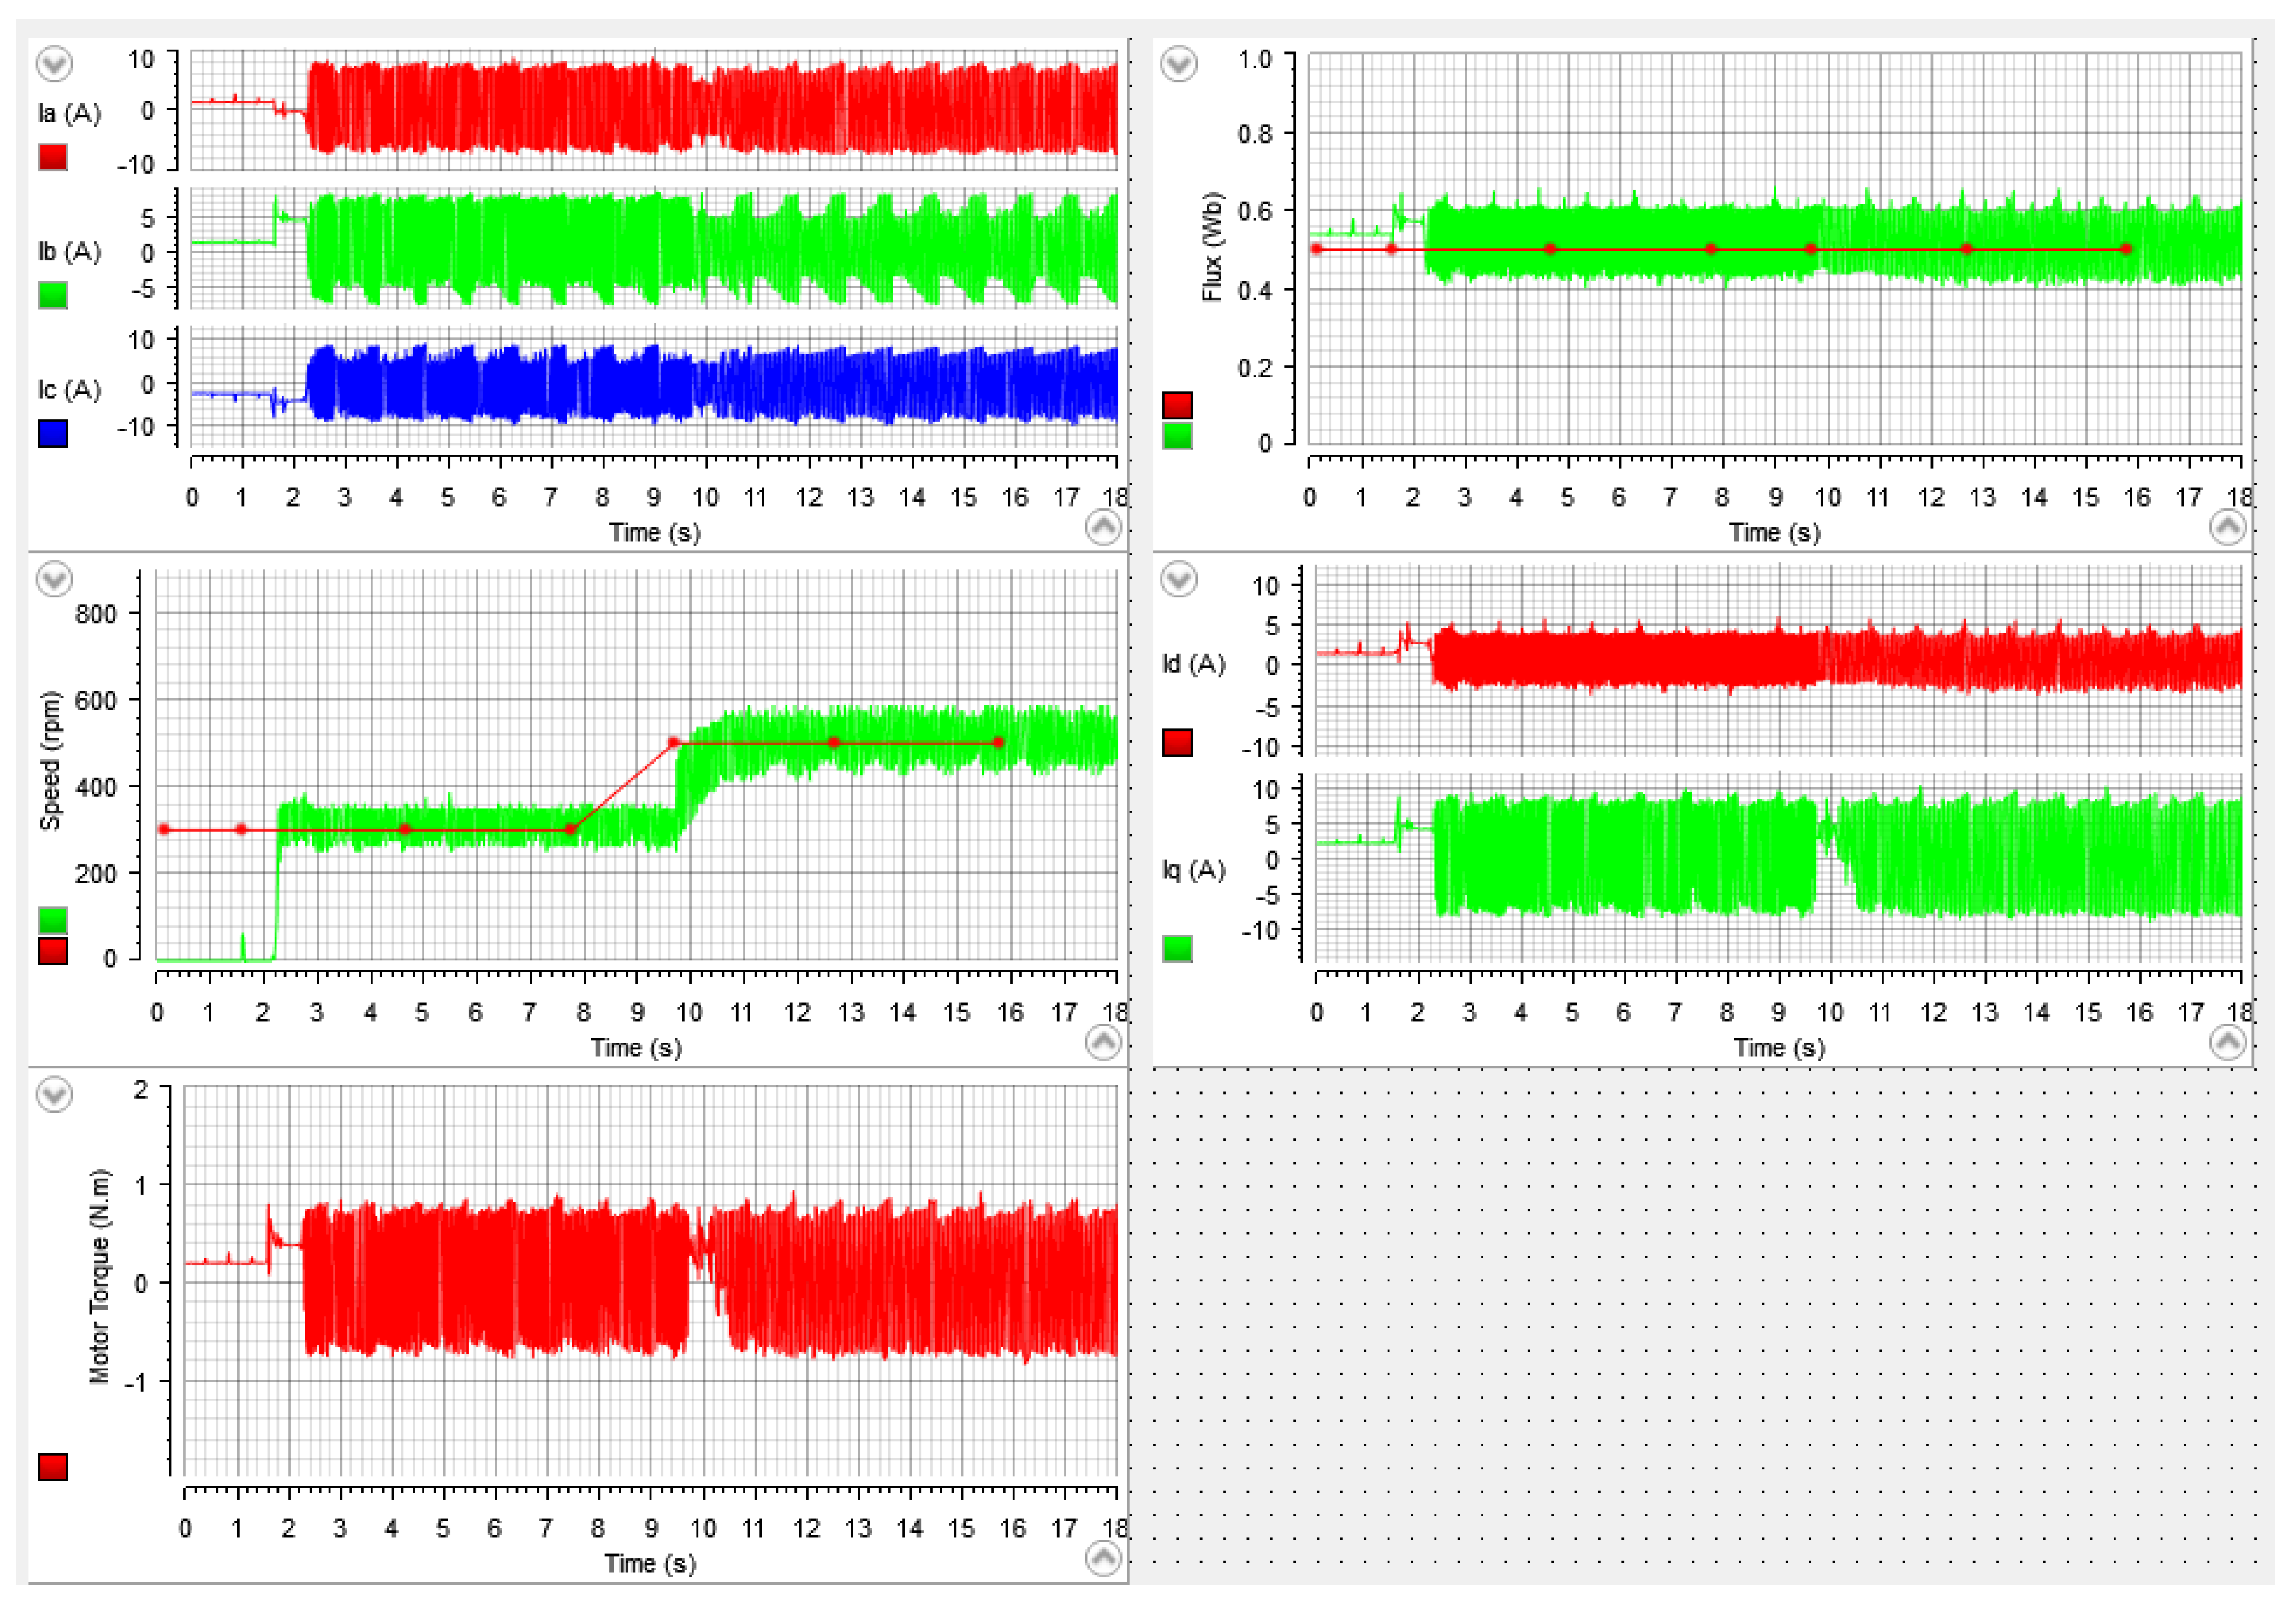Click the red Flux reference legend swatch
Viewport: 2296px width, 1608px height.
click(1177, 405)
